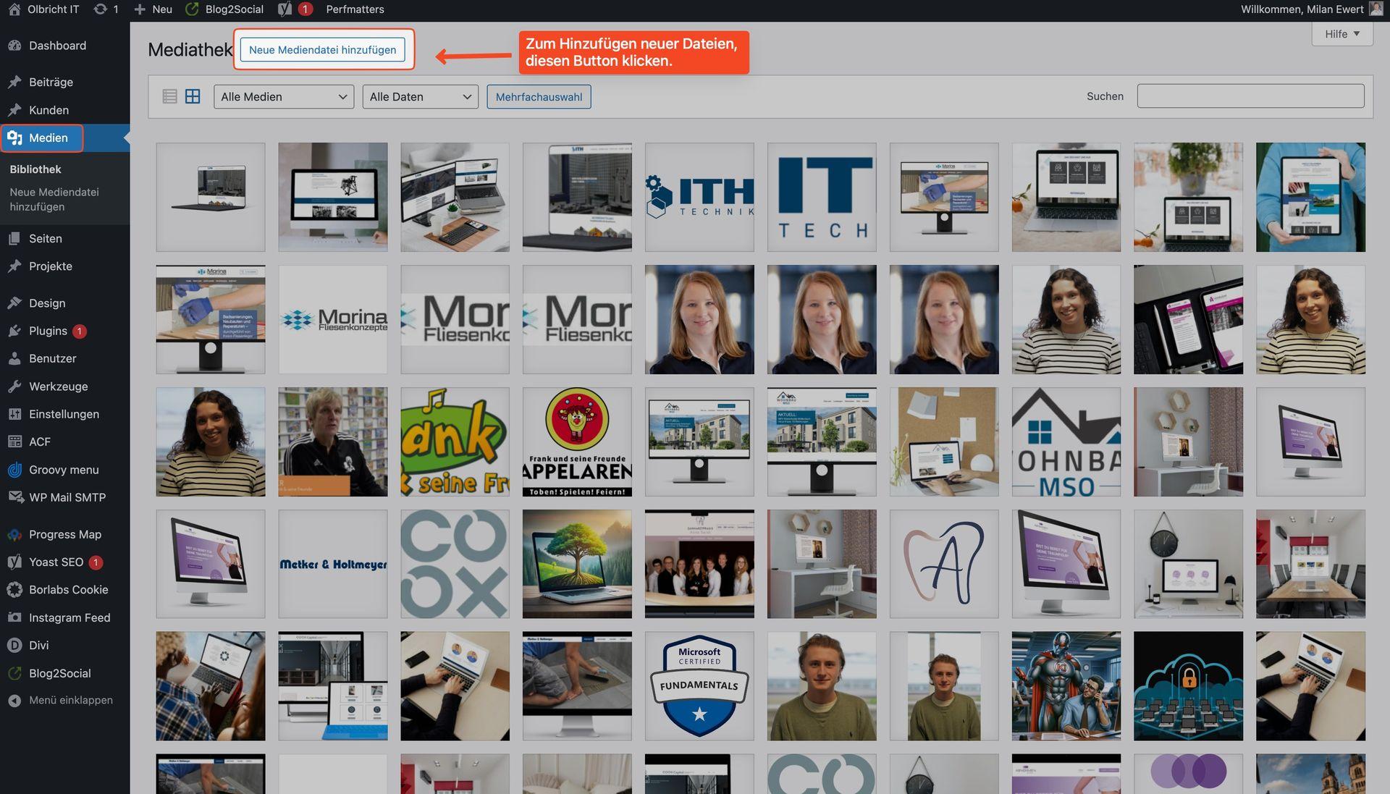The width and height of the screenshot is (1390, 794).
Task: Select the cloud padlock security thumbnail
Action: (1189, 686)
